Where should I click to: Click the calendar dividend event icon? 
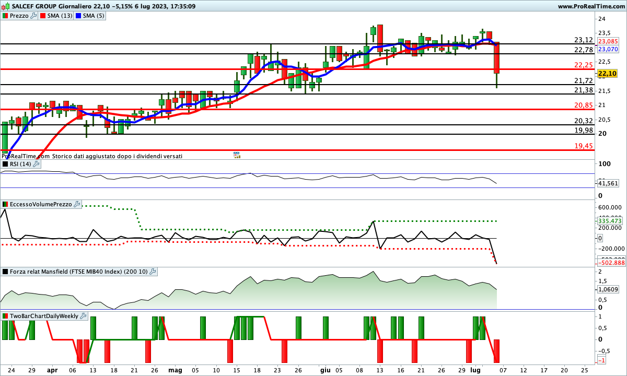click(237, 155)
